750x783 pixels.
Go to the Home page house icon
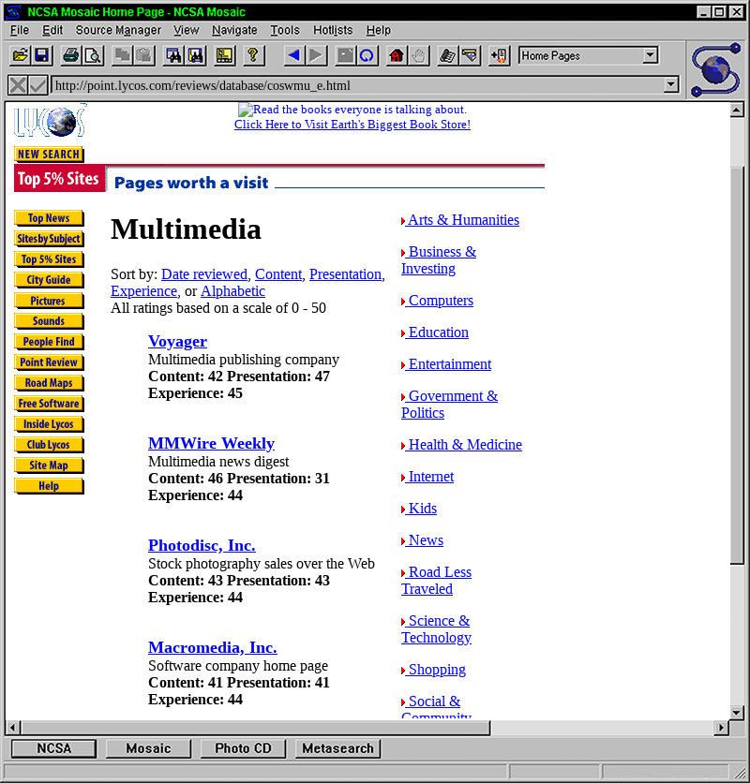coord(396,56)
